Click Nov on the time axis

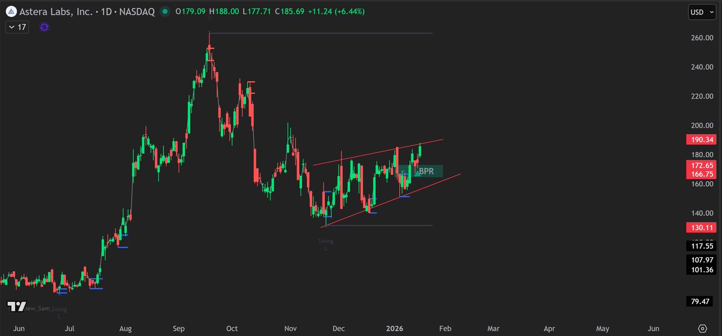(x=291, y=329)
